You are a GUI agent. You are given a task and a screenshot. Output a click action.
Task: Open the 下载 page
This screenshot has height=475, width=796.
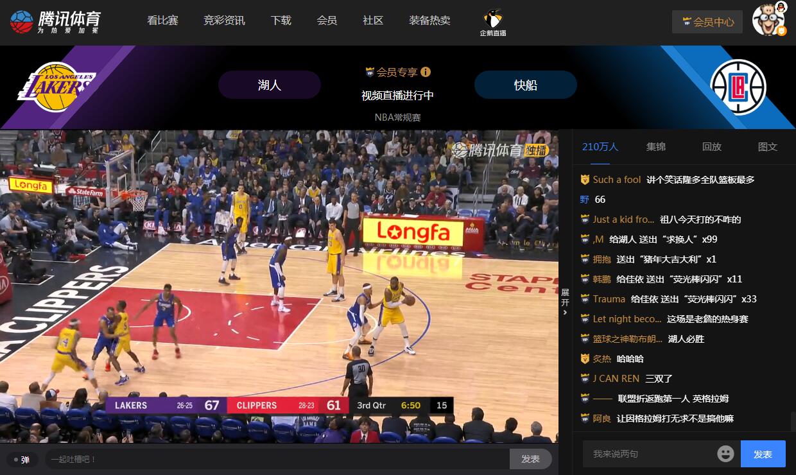click(x=281, y=21)
